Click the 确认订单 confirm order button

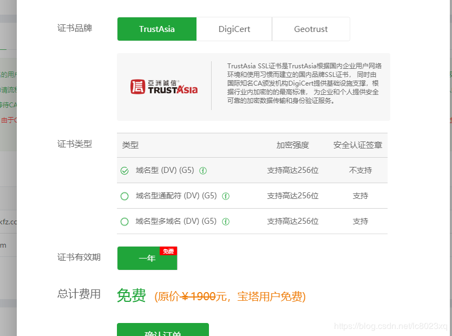(x=163, y=331)
